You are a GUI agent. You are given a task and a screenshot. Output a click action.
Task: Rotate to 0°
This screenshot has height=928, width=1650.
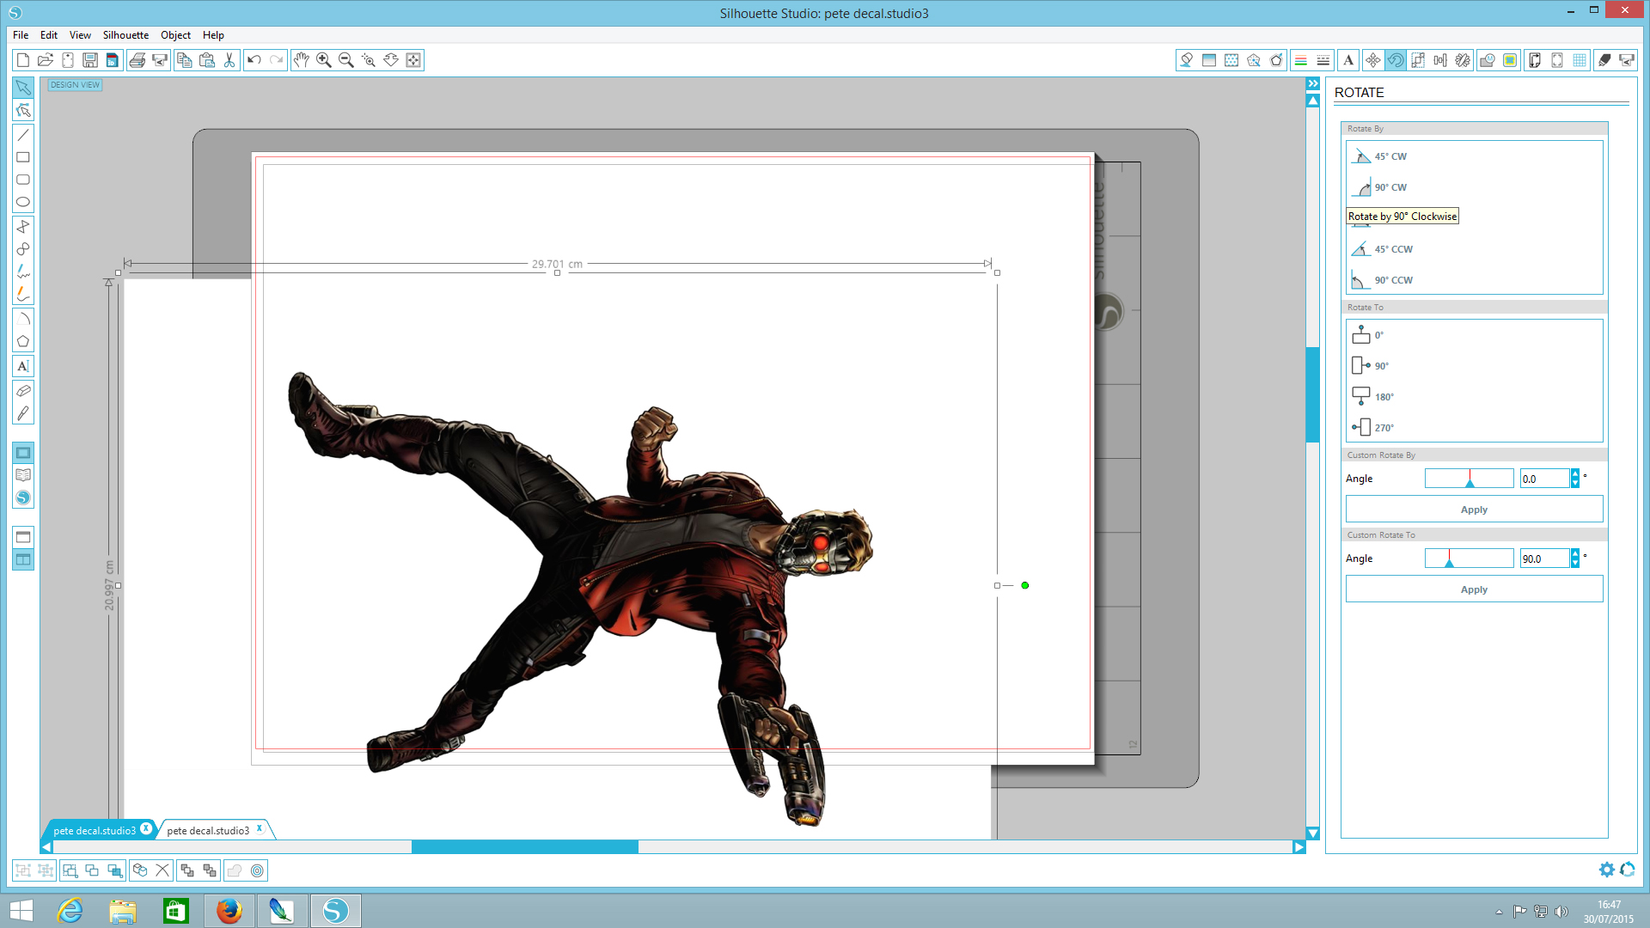[x=1368, y=335]
